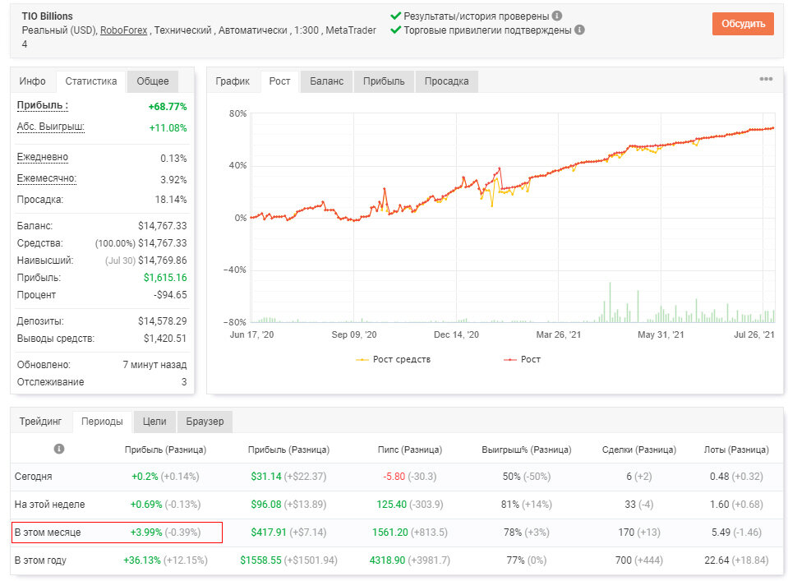This screenshot has height=581, width=788.
Task: Click the 7 минут назад updated value
Action: [x=154, y=365]
